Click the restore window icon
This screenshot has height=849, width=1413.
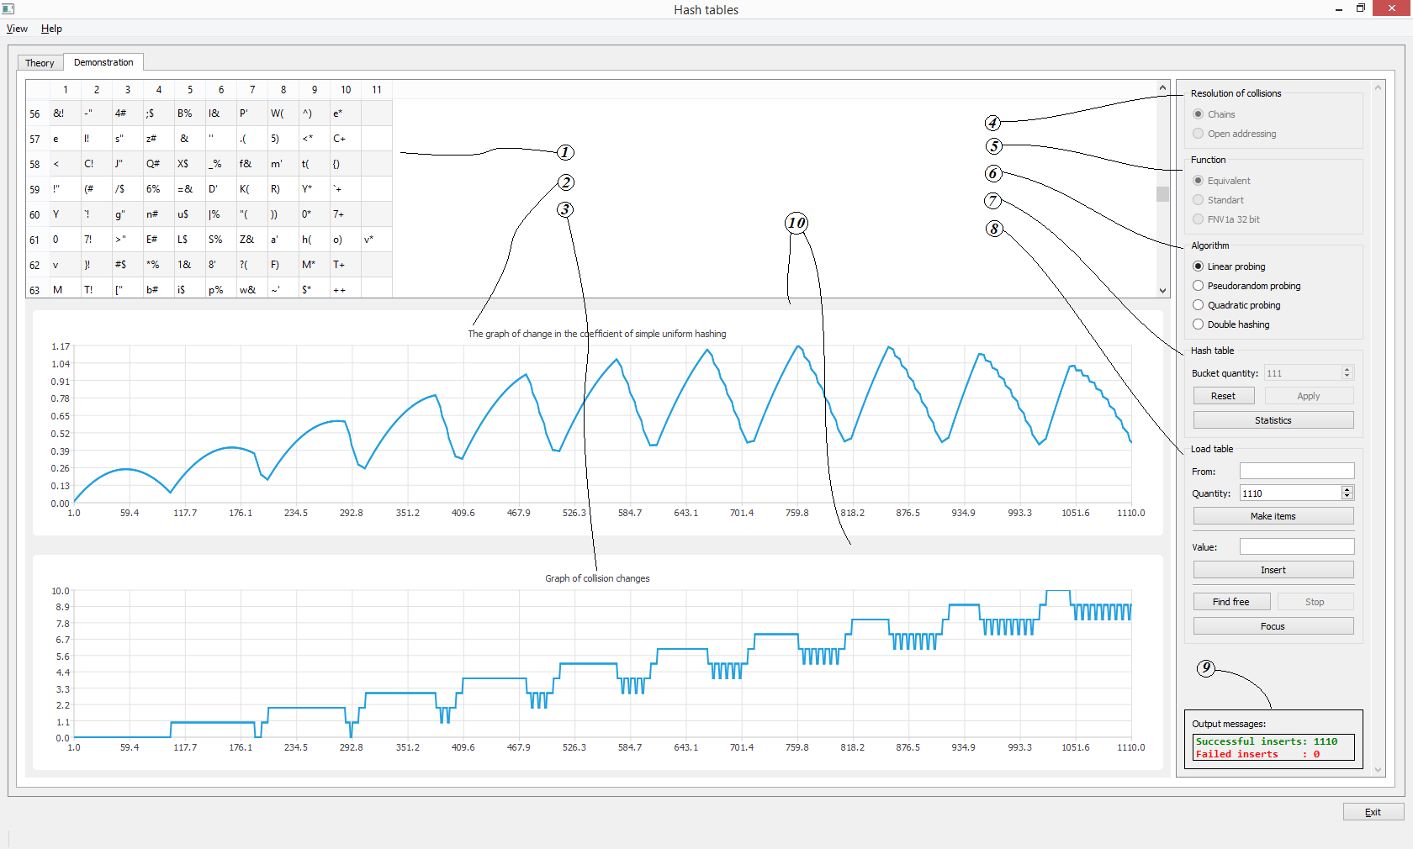click(x=1361, y=8)
